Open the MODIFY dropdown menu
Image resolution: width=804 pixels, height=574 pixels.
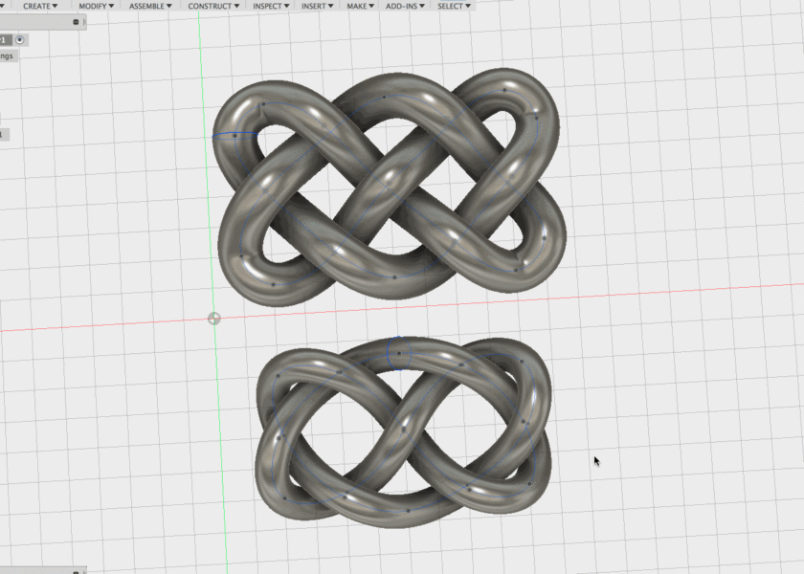click(94, 6)
